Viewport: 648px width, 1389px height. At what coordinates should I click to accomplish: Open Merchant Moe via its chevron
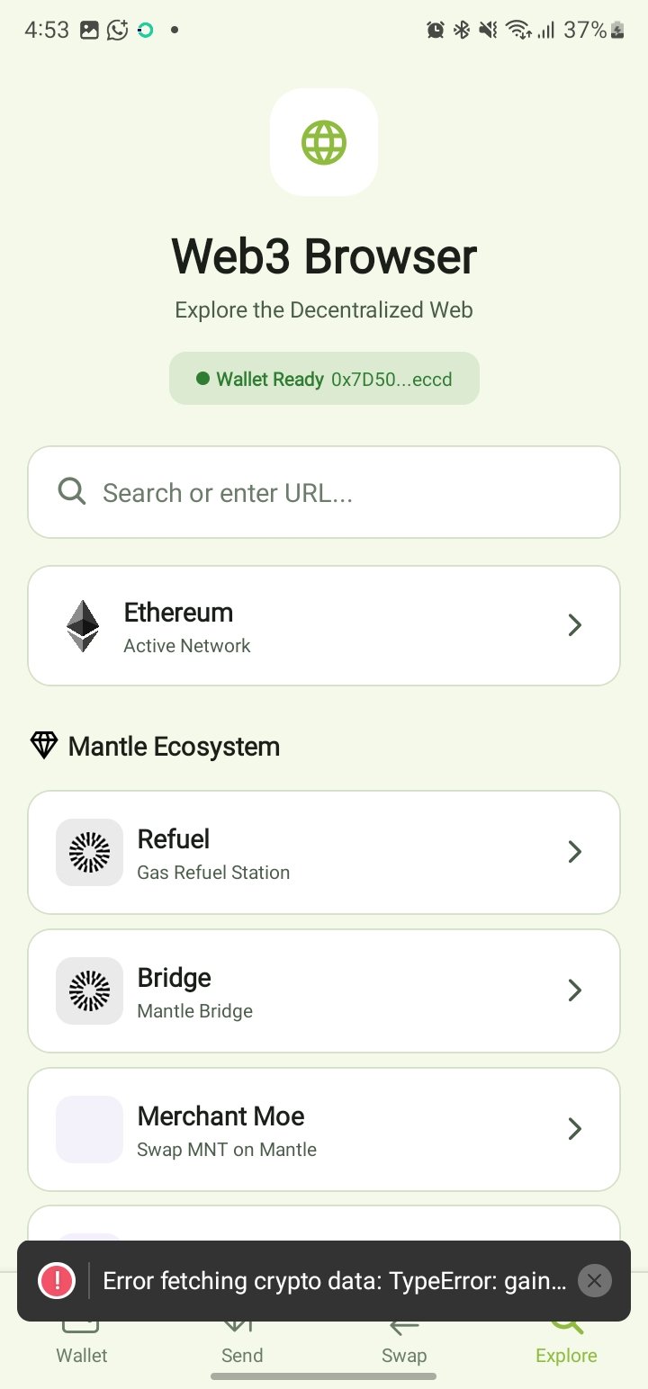click(x=575, y=1129)
